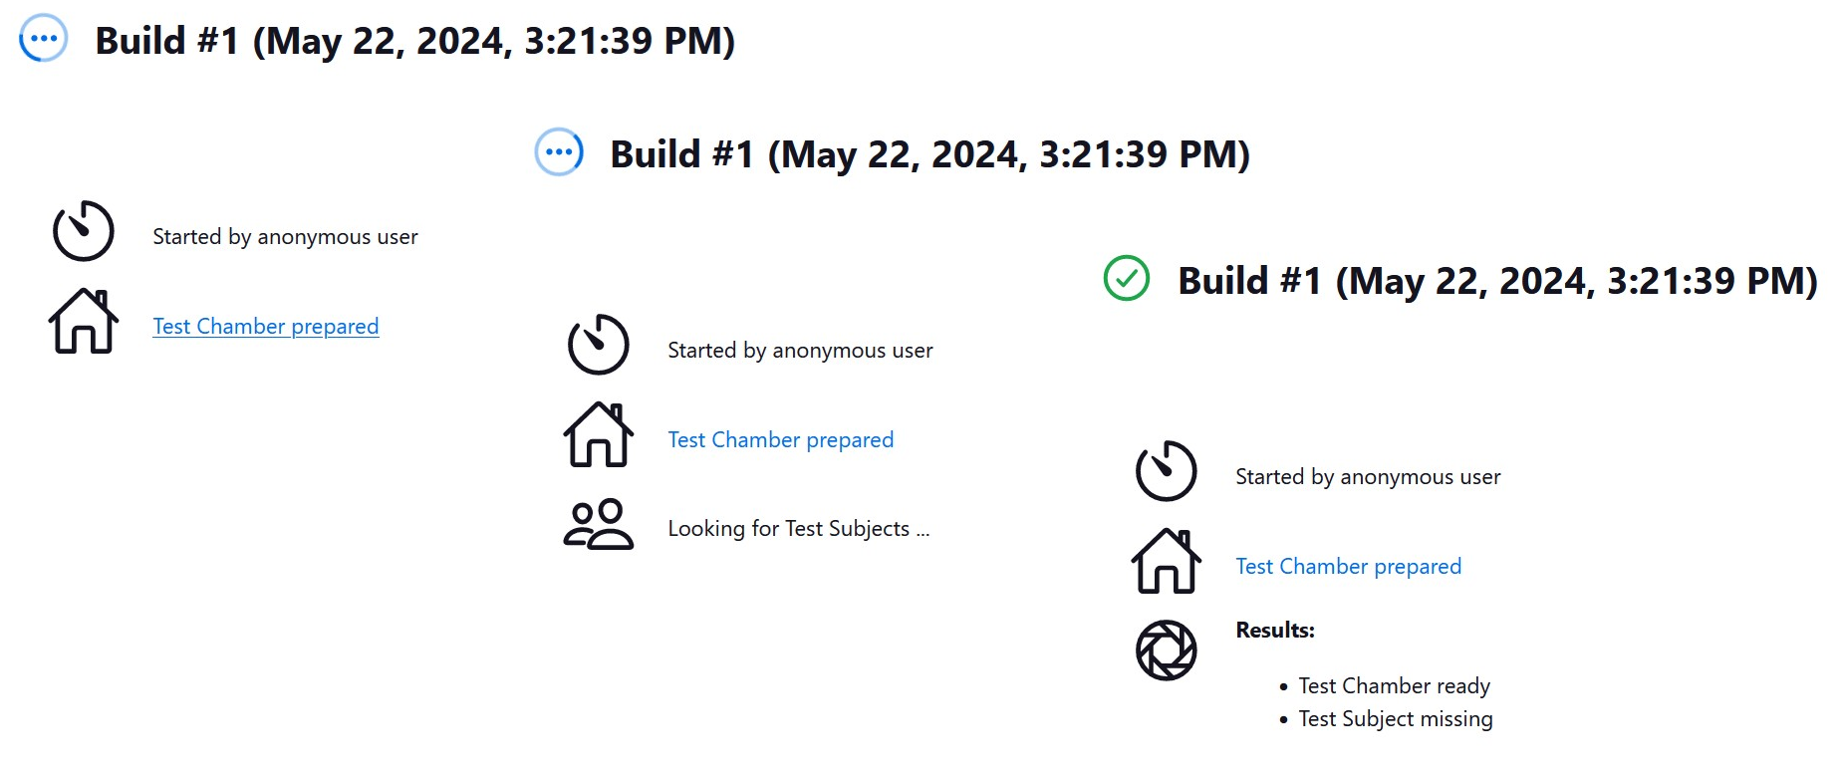Click the house icon above the people icon
Screen dimensions: 1843x778
[x=598, y=435]
